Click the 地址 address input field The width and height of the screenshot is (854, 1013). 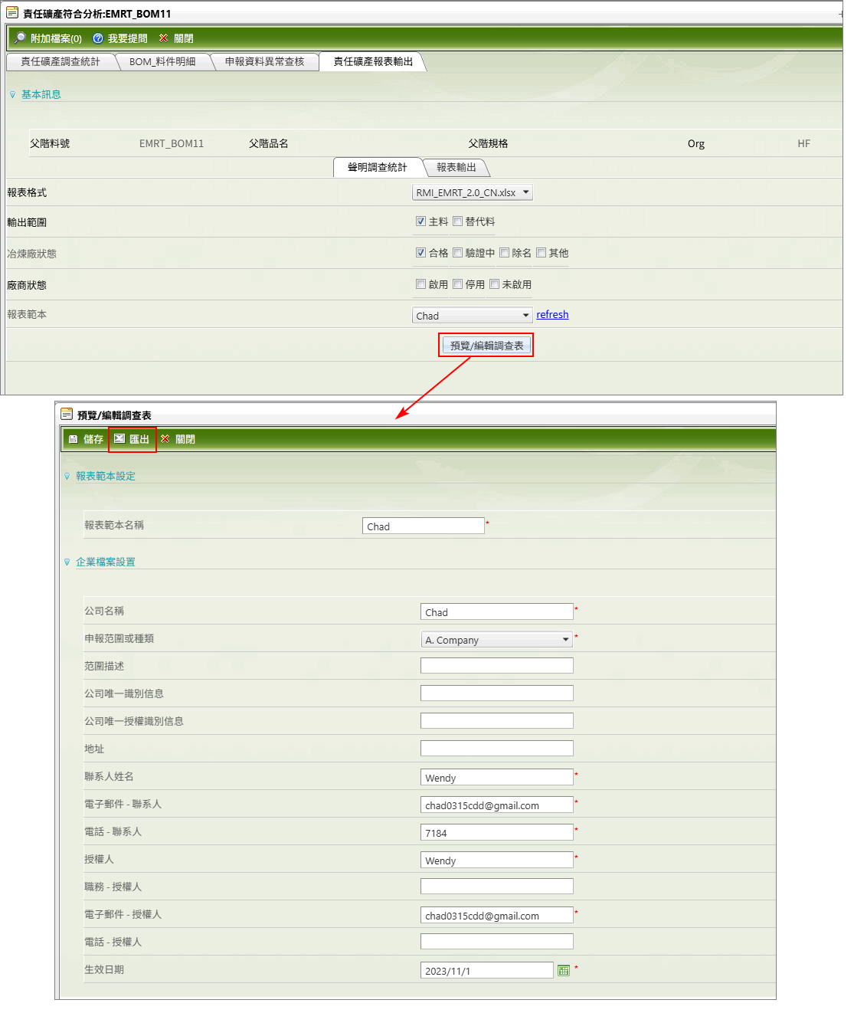[496, 748]
